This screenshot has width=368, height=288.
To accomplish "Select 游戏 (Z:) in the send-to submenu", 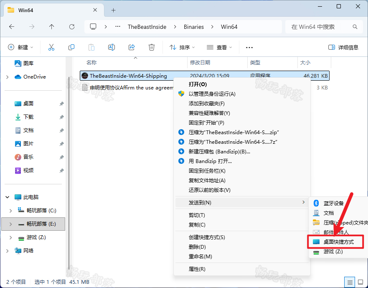I will tap(338, 252).
